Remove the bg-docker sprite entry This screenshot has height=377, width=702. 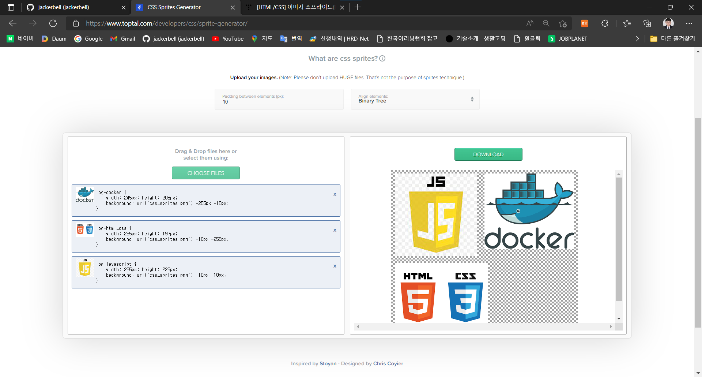[x=335, y=194]
